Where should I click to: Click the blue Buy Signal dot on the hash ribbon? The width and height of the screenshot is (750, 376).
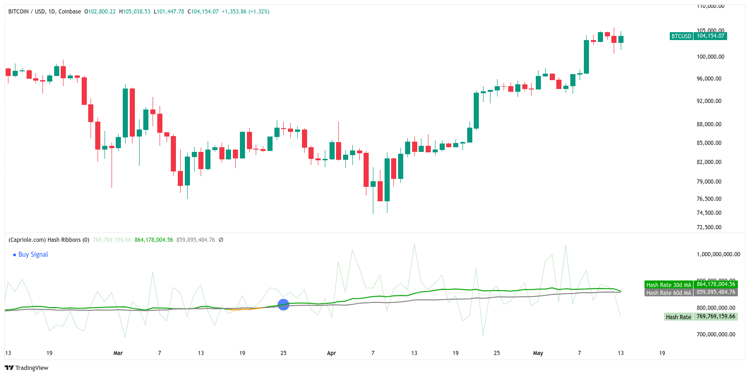point(283,305)
